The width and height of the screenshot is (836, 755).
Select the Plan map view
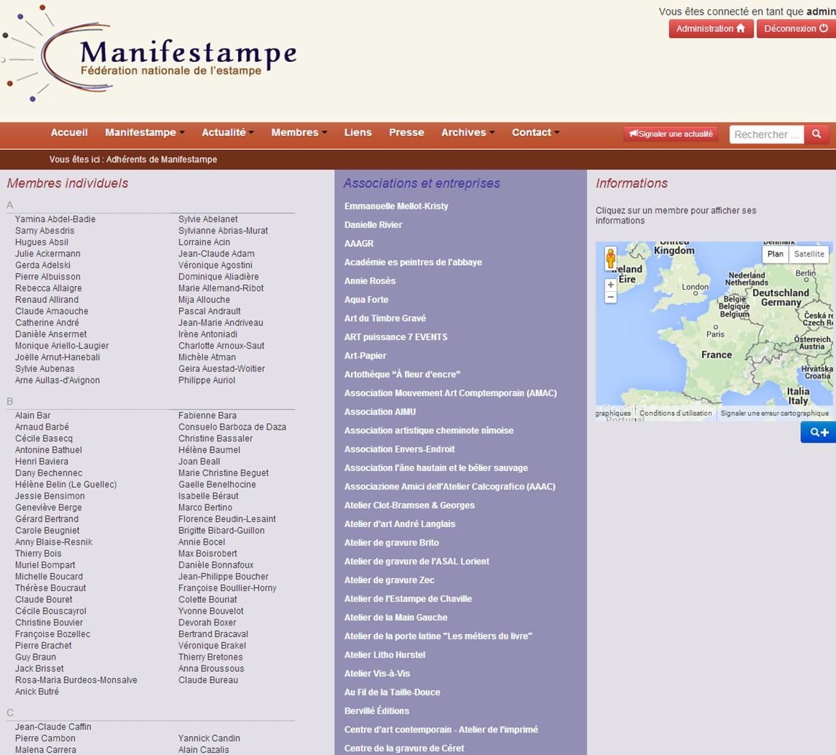point(776,254)
